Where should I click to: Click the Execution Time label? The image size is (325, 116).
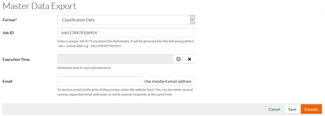pyautogui.click(x=16, y=59)
